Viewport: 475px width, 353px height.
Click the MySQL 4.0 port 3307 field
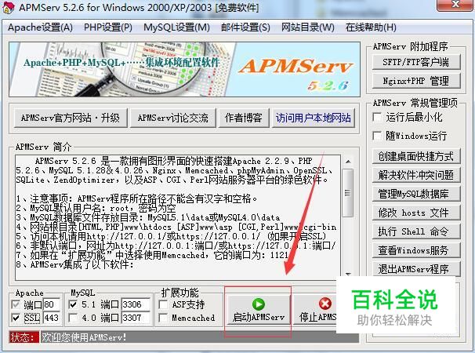pos(136,318)
